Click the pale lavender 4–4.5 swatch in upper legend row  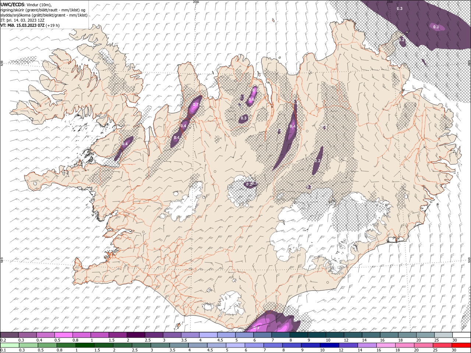[208, 335]
